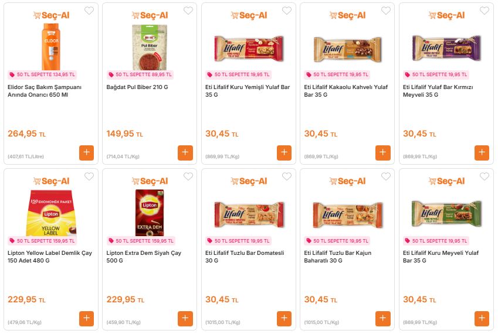
Task: Favorite Lipton Extra Dem Siyah Çay
Action: 188,176
